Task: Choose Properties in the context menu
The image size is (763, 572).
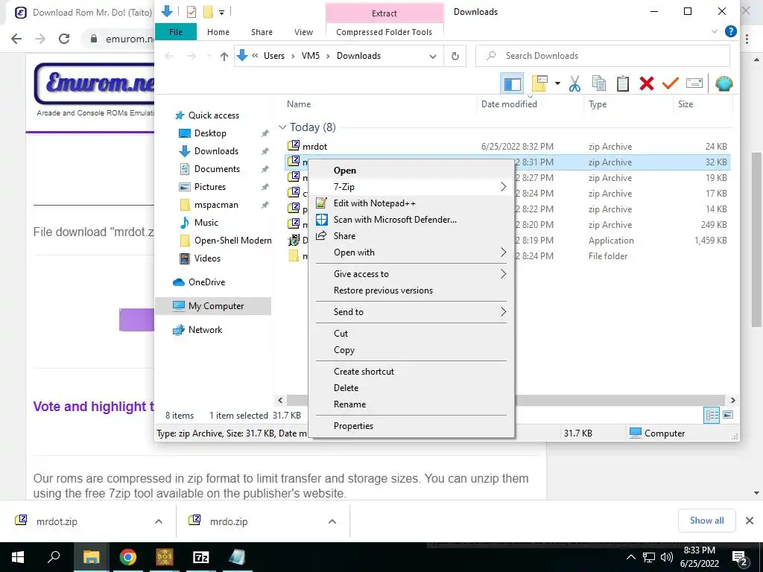Action: pyautogui.click(x=411, y=425)
